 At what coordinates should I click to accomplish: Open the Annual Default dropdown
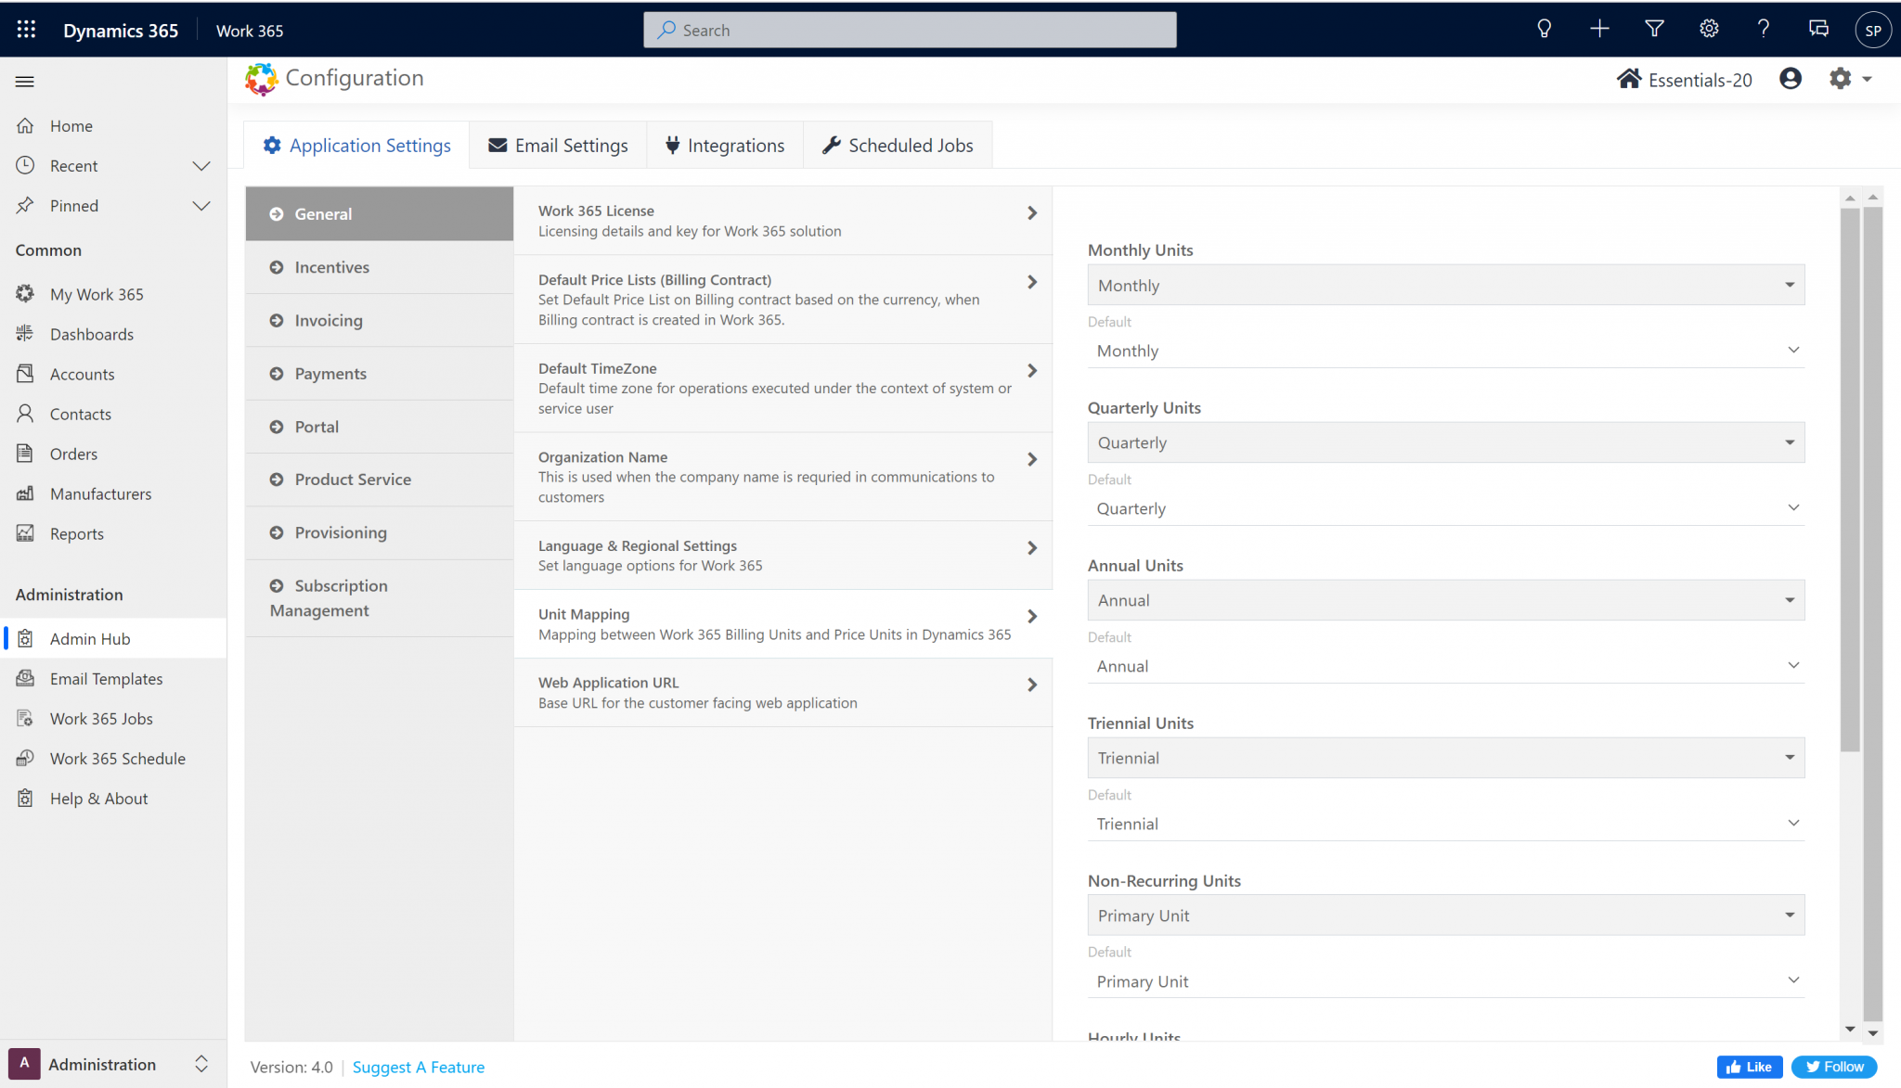1445,666
